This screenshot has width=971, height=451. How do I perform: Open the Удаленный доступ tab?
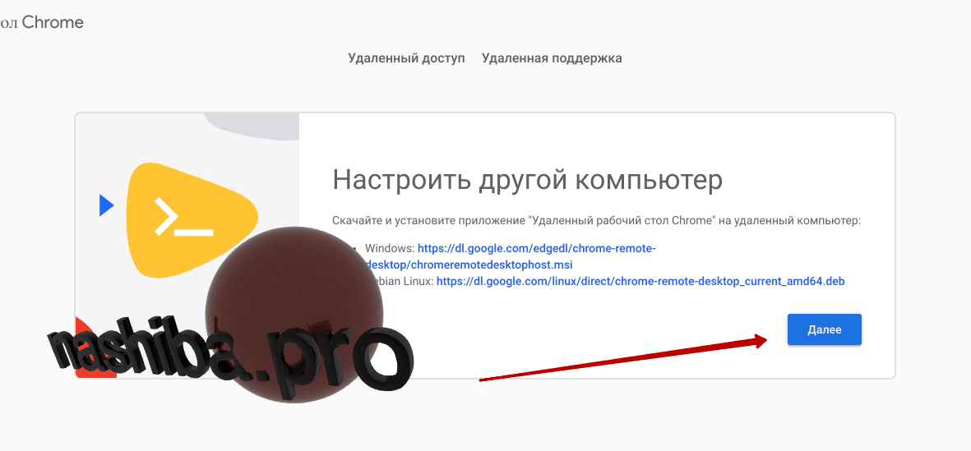406,58
